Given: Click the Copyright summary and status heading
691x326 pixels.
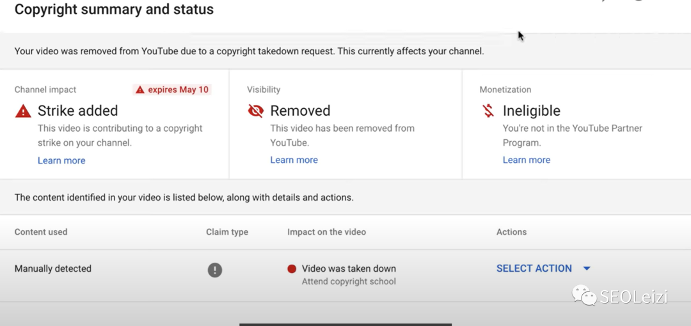Looking at the screenshot, I should [x=114, y=10].
